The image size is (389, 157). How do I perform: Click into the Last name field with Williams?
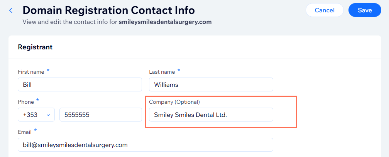click(x=211, y=84)
